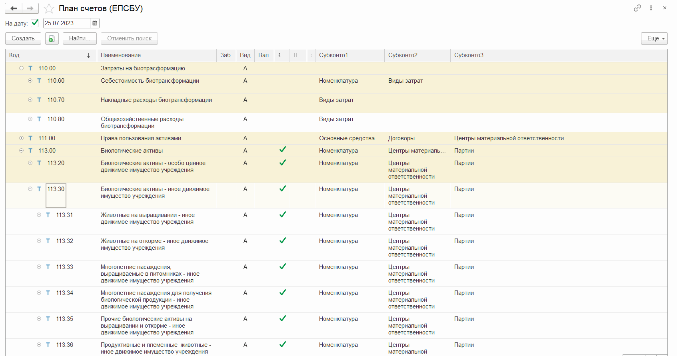Click the Вид column header
This screenshot has height=356, width=677.
pos(245,56)
